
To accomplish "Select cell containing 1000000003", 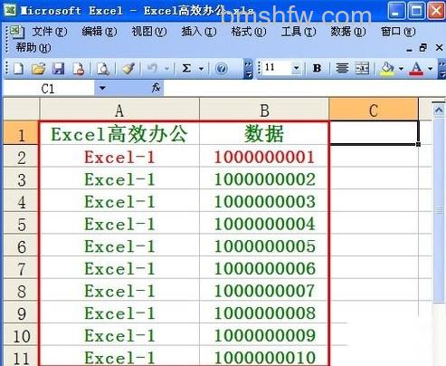I will coord(264,200).
